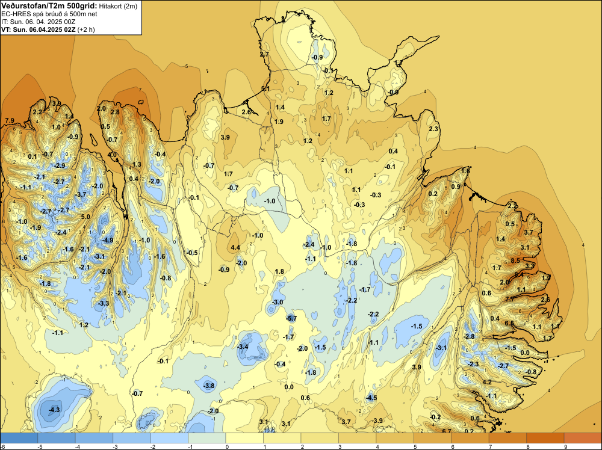Click the darkest blue -6 to -5 legend swatch
Screen dimensions: 602x450
(19, 438)
